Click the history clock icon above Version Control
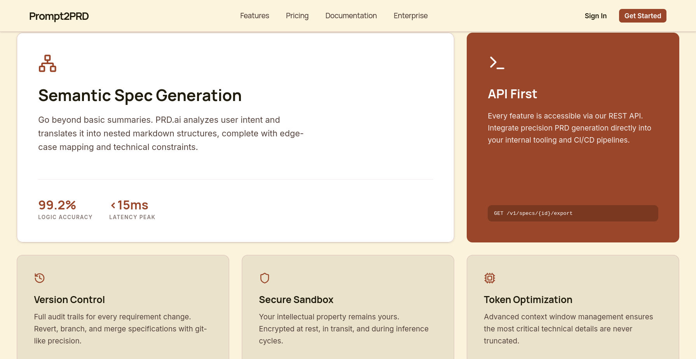This screenshot has width=696, height=359. [x=39, y=278]
